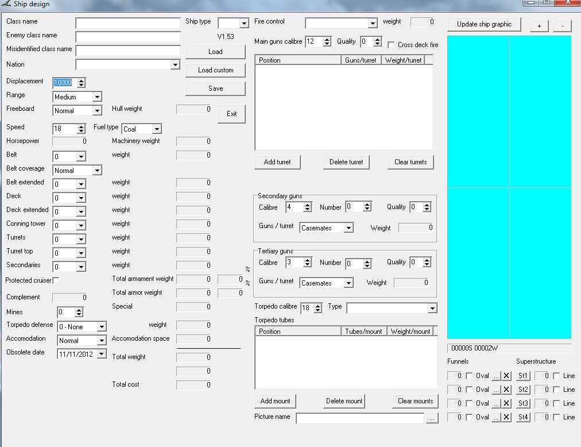Check Oval in the St3 funnel row
This screenshot has width=581, height=447.
tap(469, 403)
